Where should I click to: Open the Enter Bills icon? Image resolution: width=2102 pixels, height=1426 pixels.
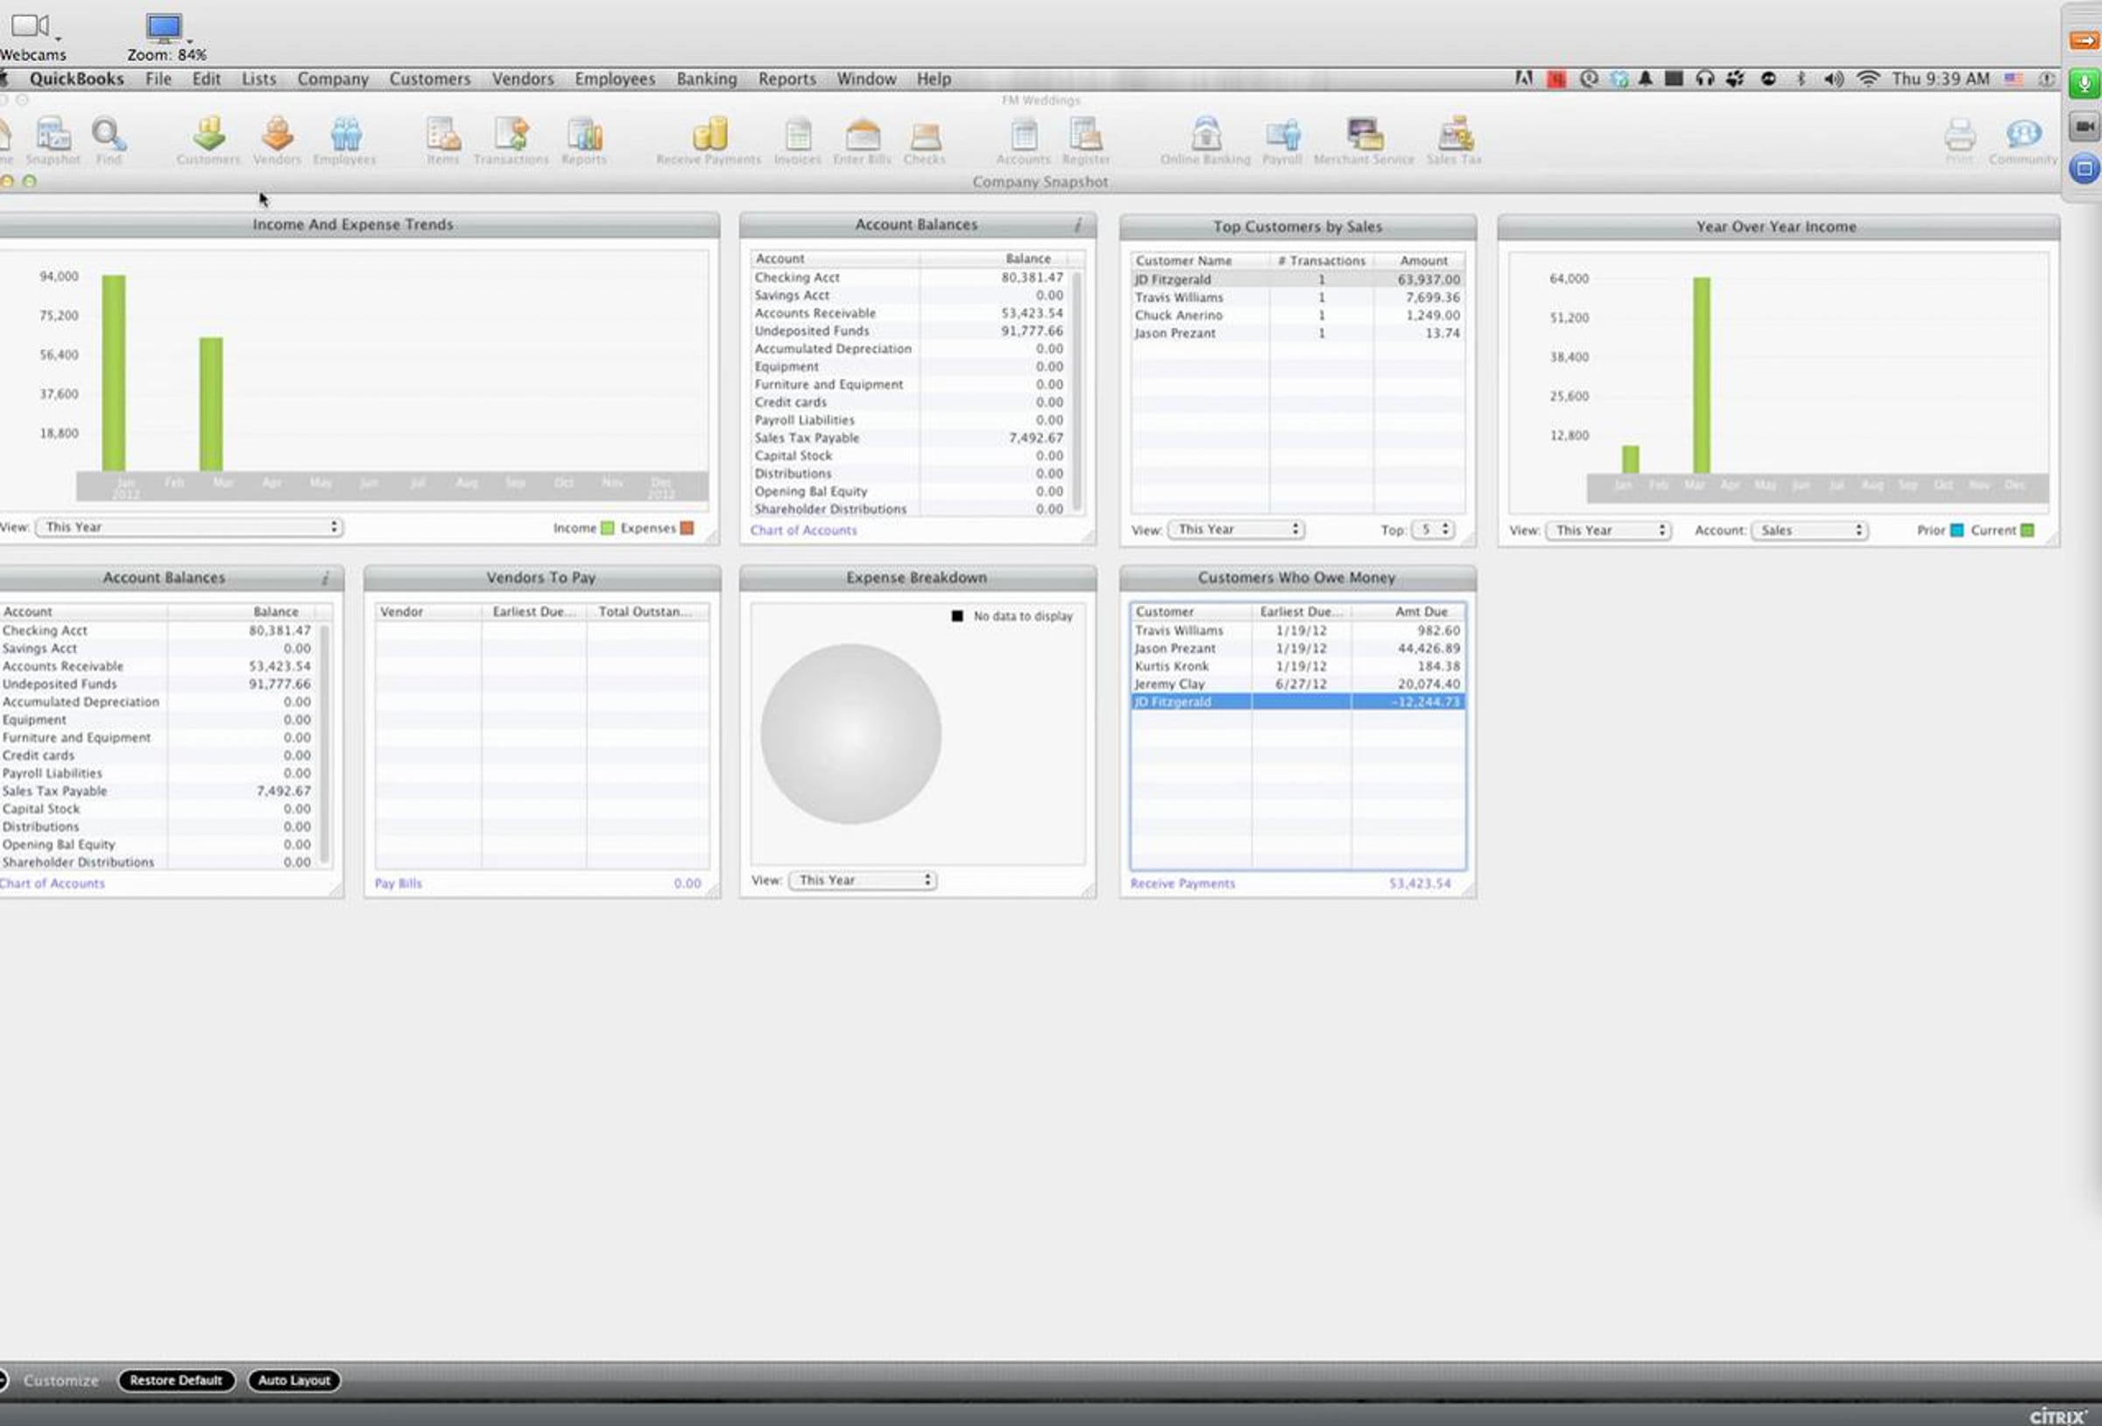coord(862,140)
